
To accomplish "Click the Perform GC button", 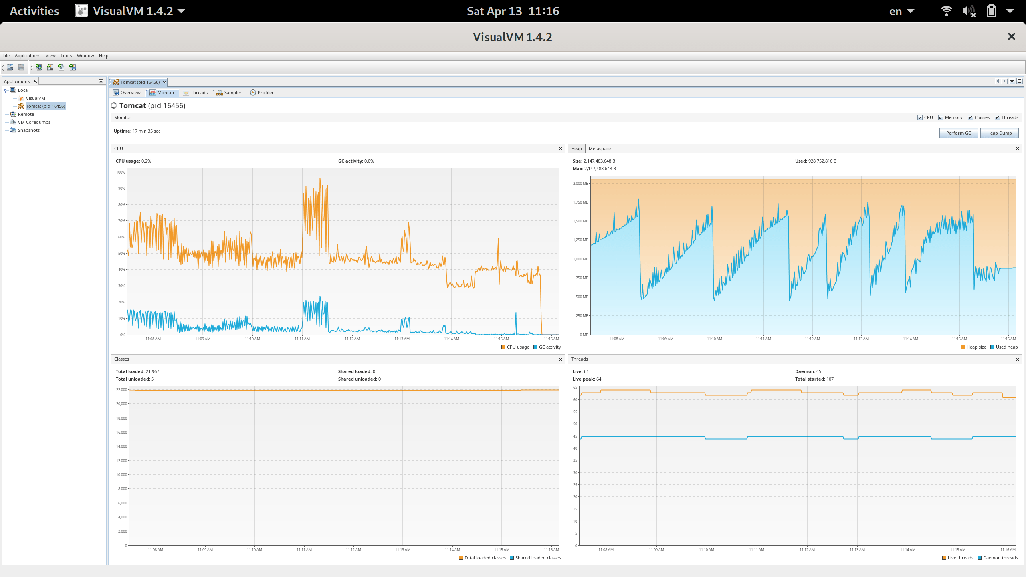I will (x=958, y=133).
